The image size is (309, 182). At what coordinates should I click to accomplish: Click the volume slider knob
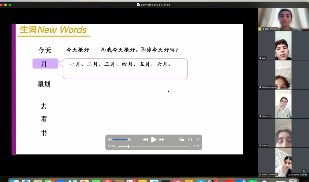(129, 140)
